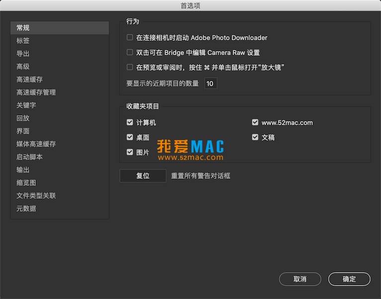Click the 复位 reset button

click(x=143, y=176)
